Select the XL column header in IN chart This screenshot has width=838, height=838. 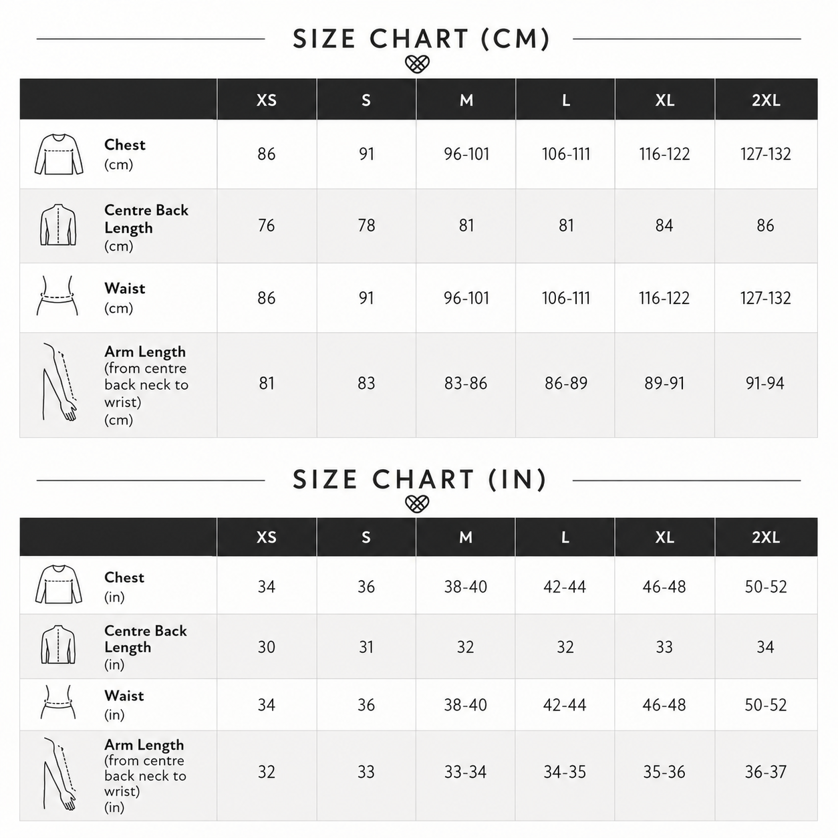[x=665, y=537]
